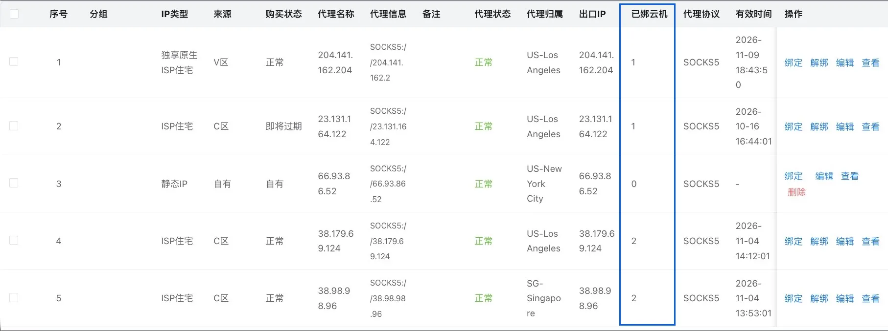Click the 自有 source cell in row 3
The height and width of the screenshot is (331, 888).
(222, 184)
